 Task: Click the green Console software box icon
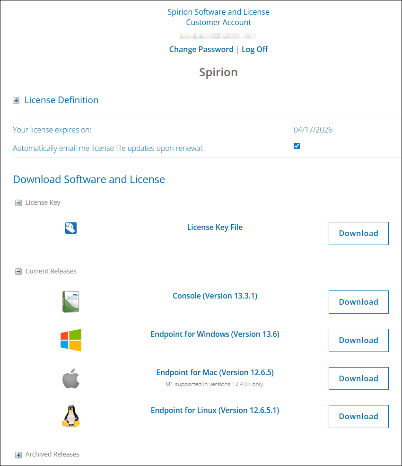[71, 302]
